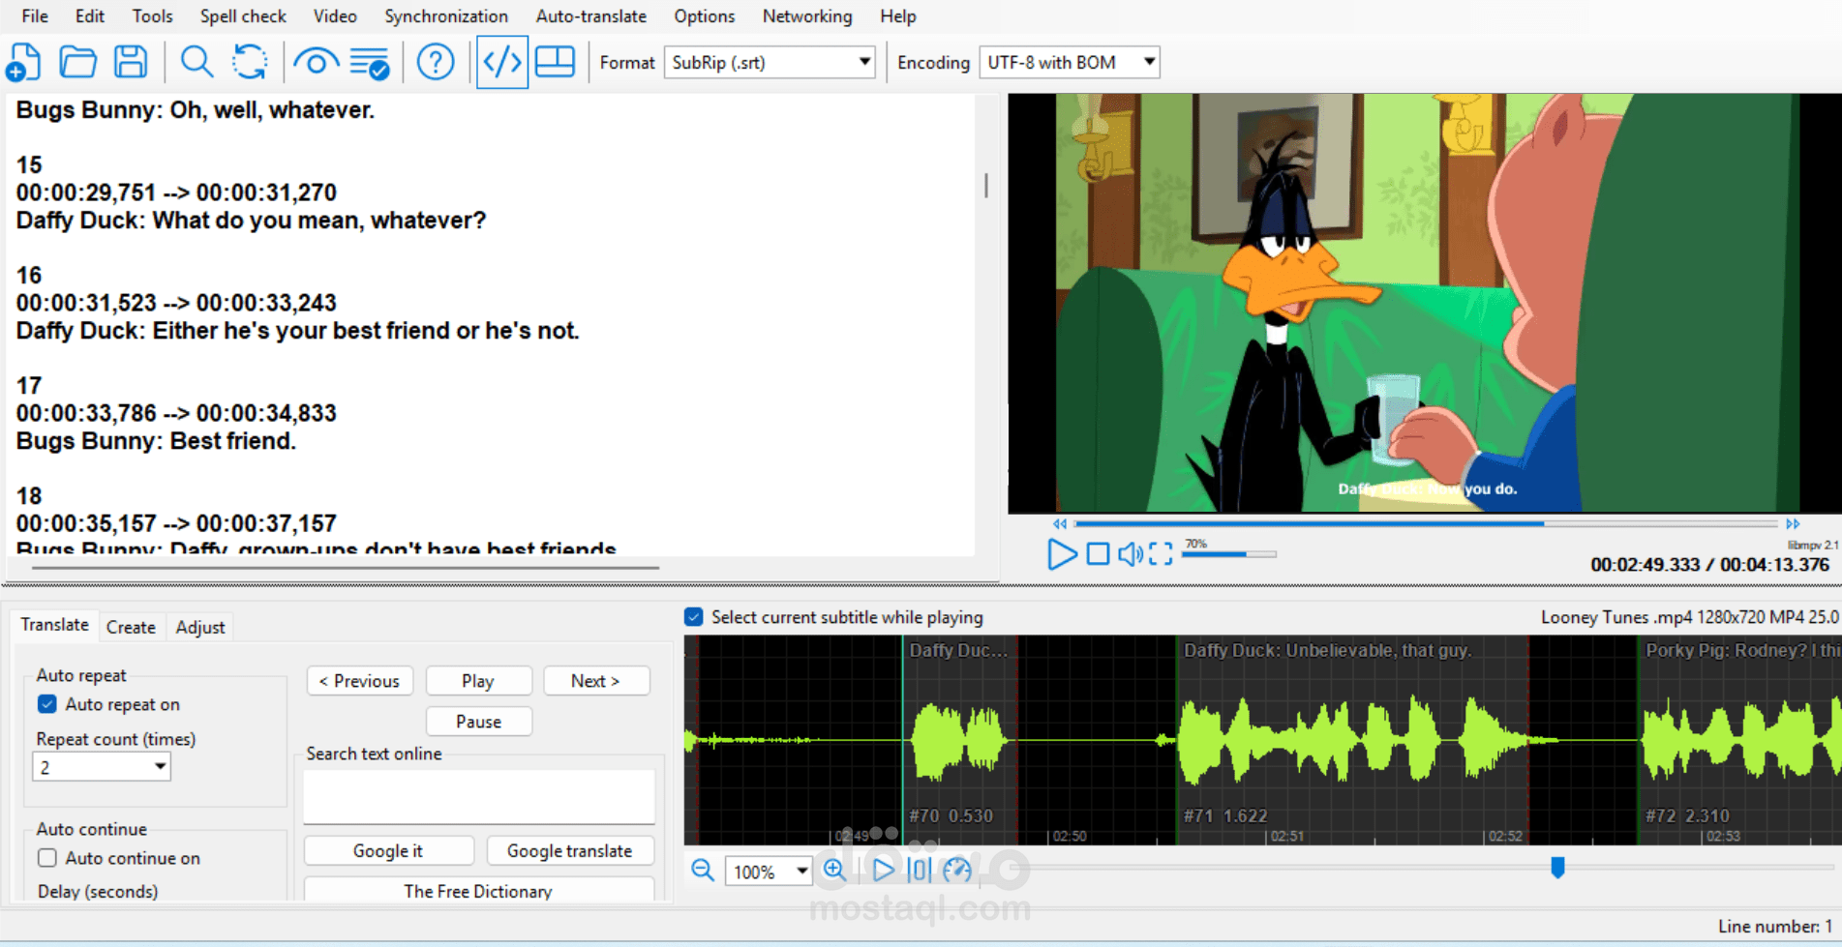Image resolution: width=1842 pixels, height=947 pixels.
Task: Adjust the video volume slider
Action: [1229, 554]
